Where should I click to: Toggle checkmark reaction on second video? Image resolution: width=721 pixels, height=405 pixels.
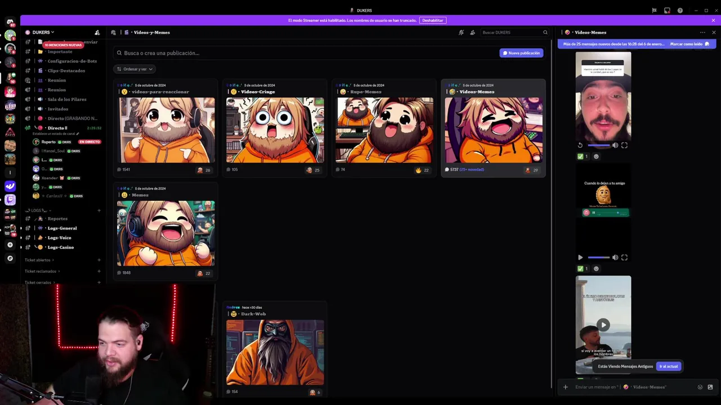pos(583,268)
